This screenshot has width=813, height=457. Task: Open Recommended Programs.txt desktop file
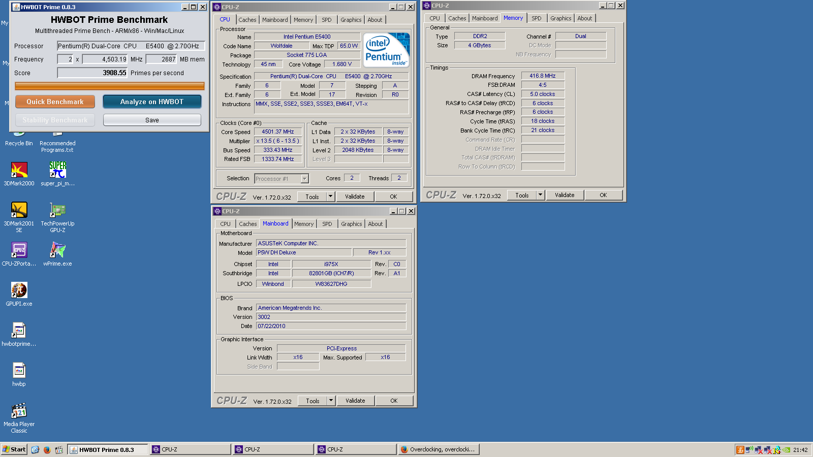tap(57, 143)
